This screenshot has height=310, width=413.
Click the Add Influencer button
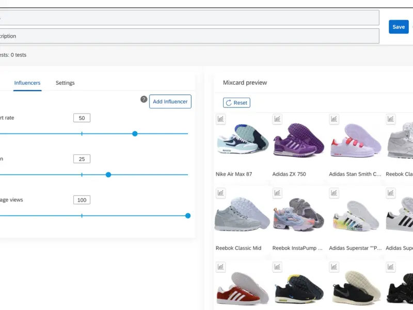170,101
